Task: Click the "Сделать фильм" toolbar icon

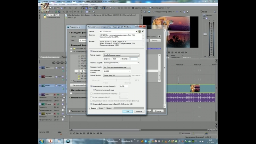Action: pyautogui.click(x=132, y=7)
